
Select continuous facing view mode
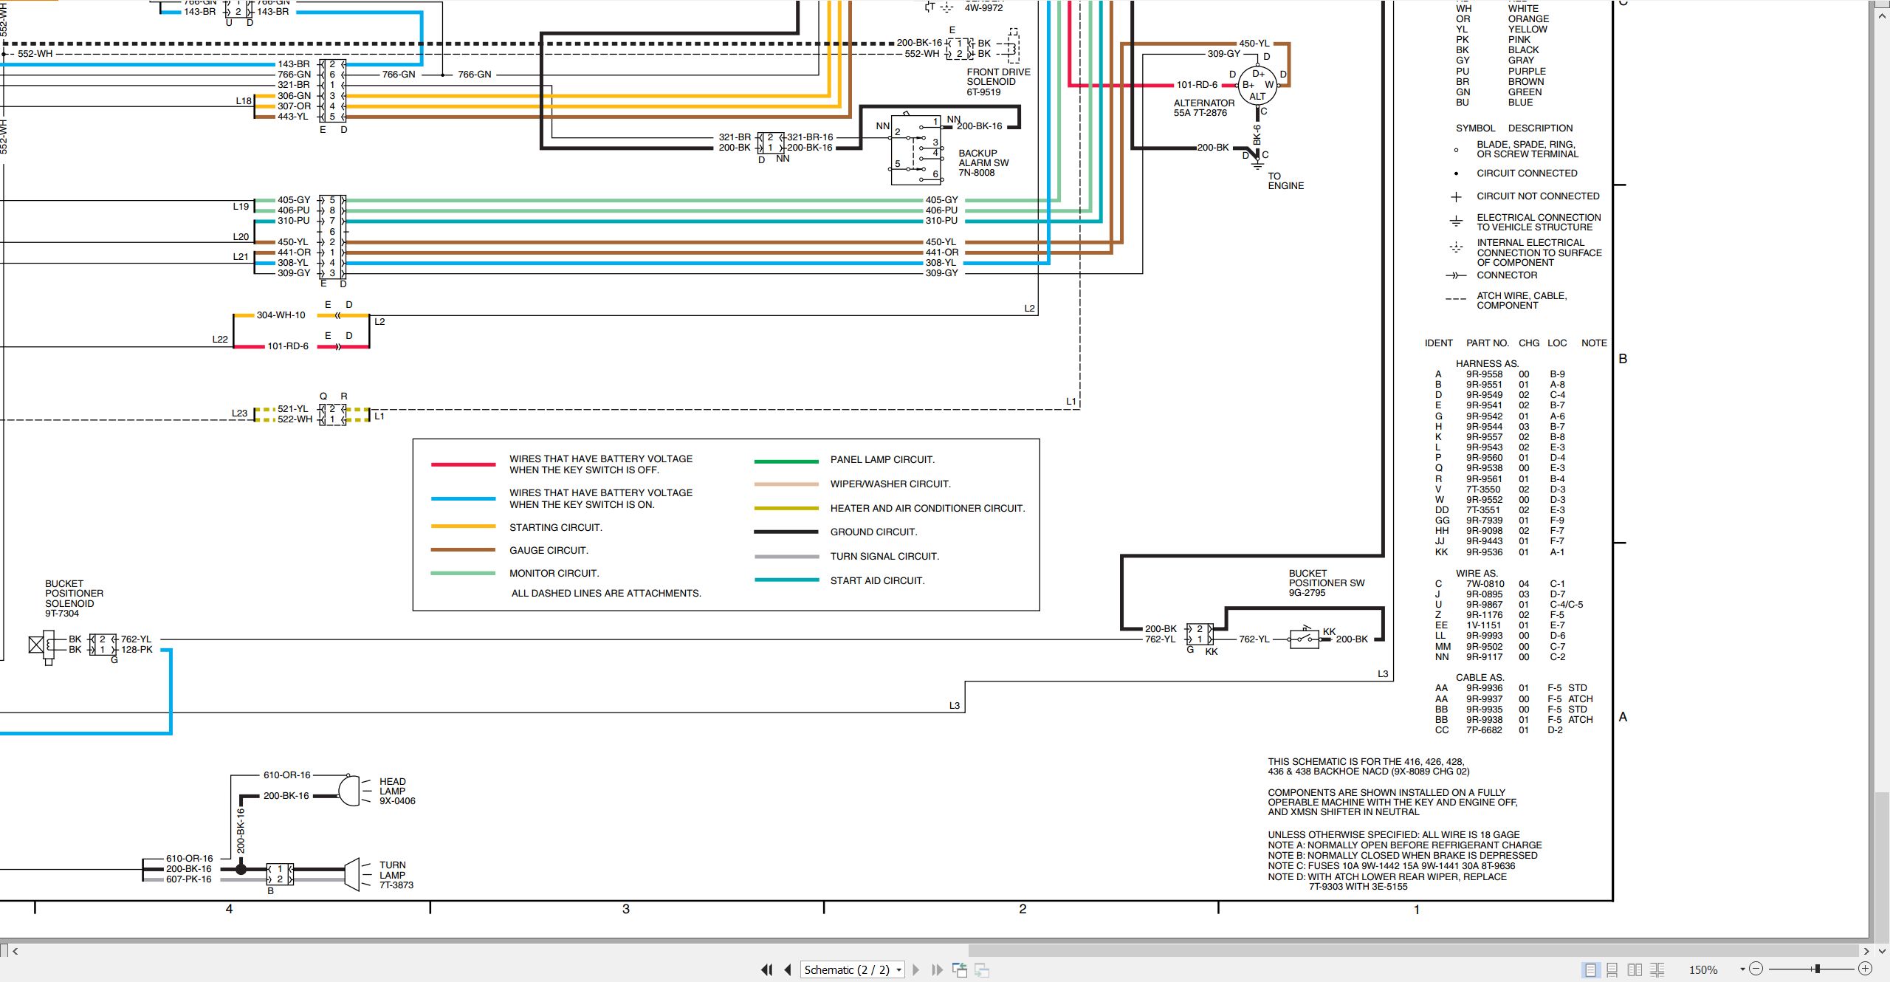point(1657,969)
